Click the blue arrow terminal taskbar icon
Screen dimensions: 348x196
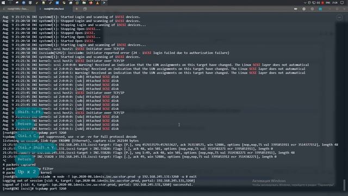coord(104,3)
